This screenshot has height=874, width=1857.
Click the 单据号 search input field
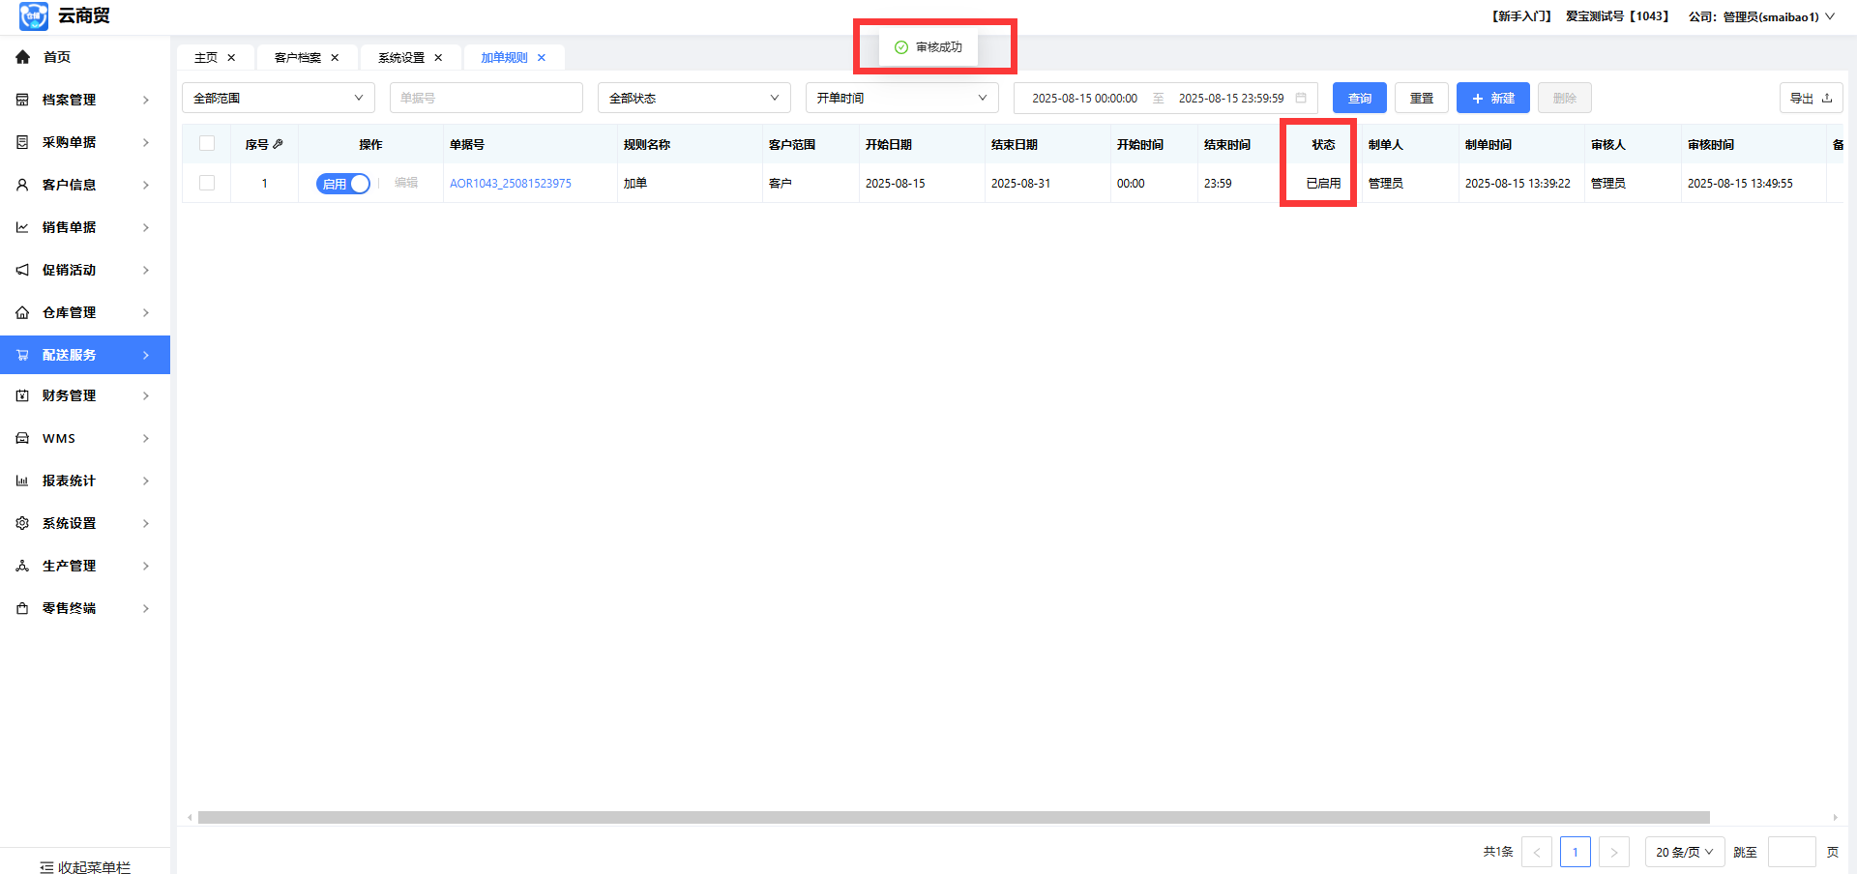pyautogui.click(x=486, y=98)
